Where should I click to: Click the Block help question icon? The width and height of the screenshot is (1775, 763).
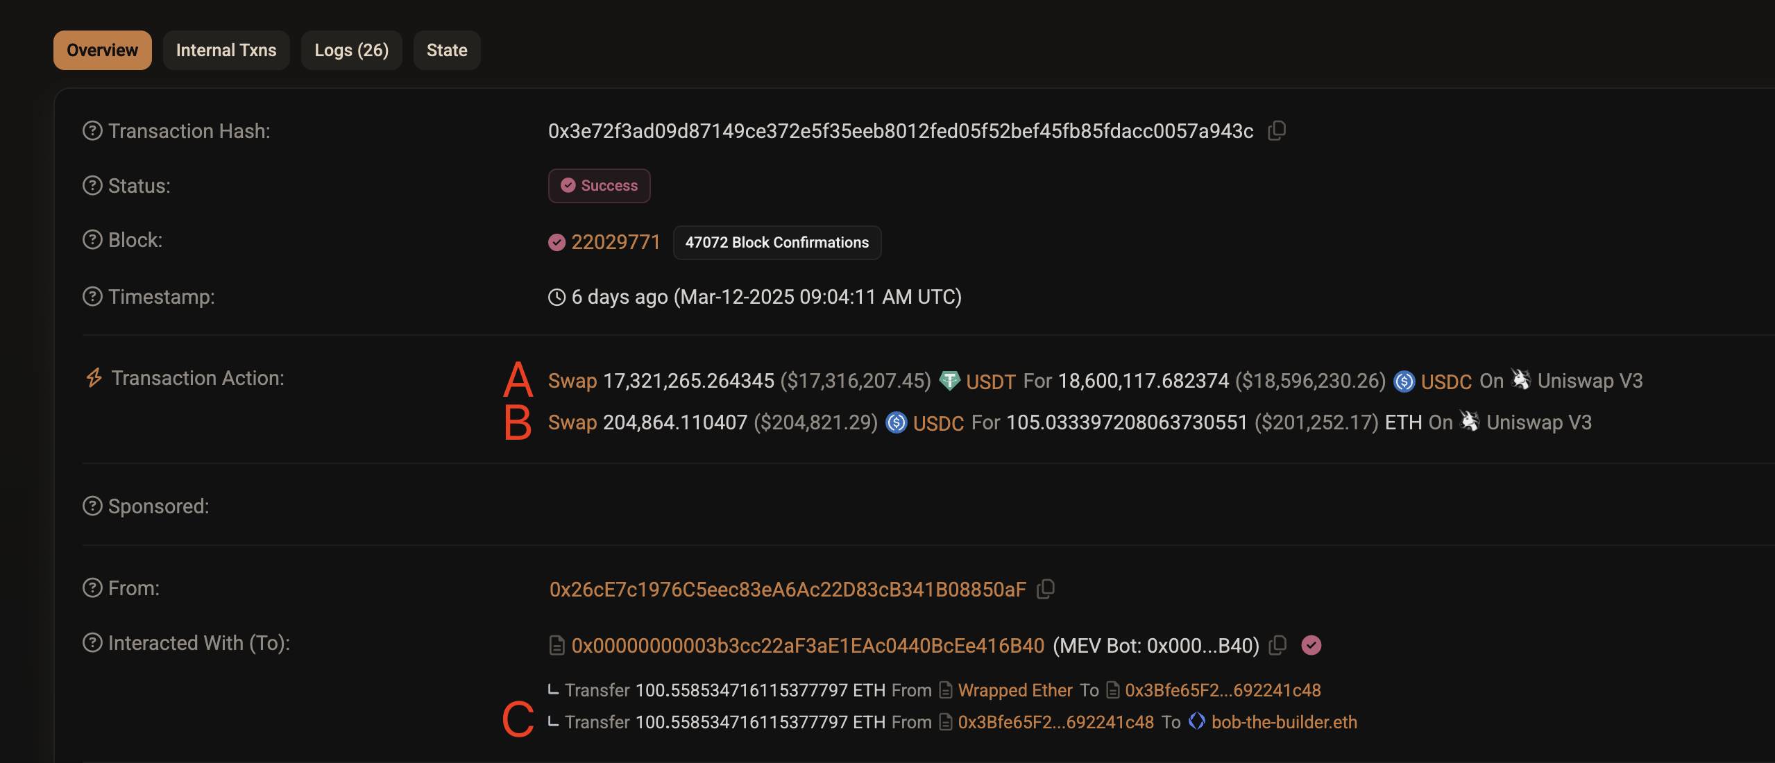tap(92, 239)
